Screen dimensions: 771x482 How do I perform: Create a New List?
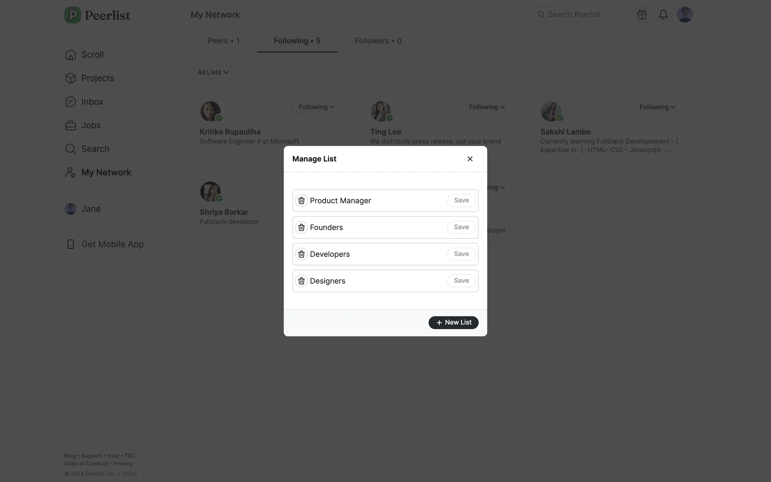click(453, 323)
